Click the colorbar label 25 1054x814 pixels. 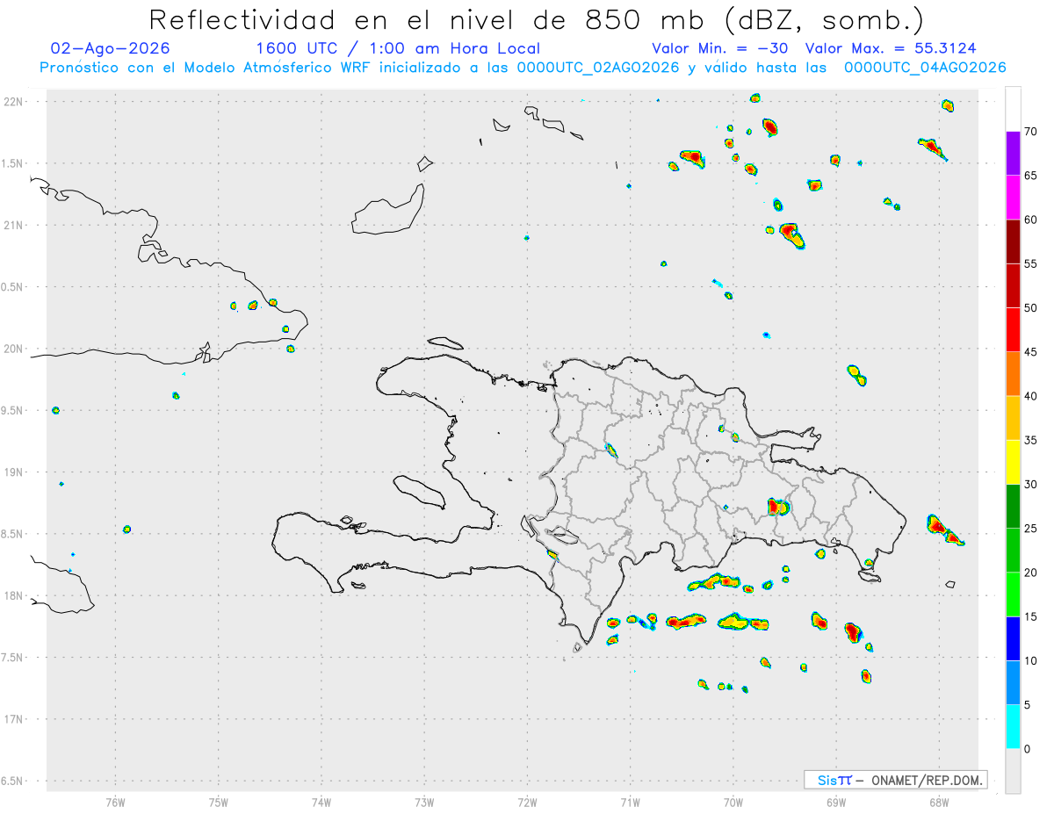tap(1031, 529)
